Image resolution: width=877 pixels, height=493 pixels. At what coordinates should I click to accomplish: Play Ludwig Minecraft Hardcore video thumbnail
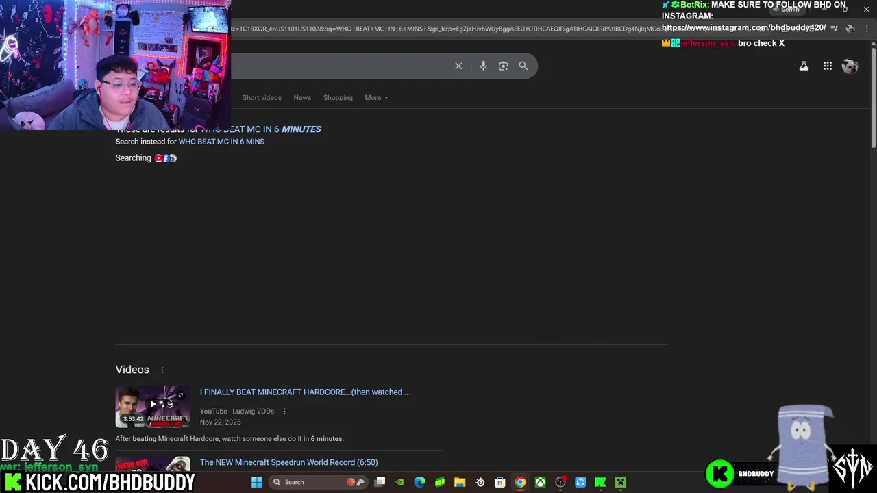point(153,407)
